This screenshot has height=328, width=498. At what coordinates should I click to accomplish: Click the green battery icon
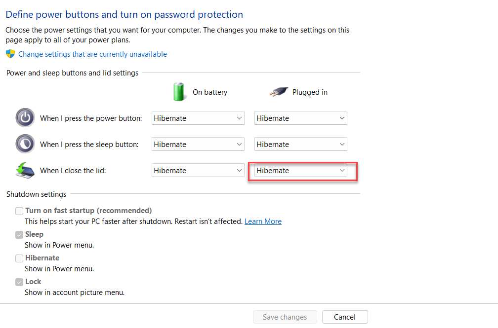click(x=178, y=92)
